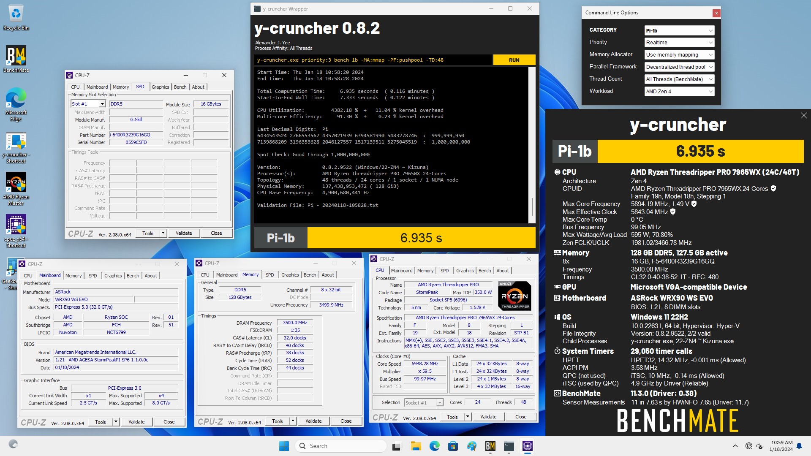
Task: Open Task View on the taskbar
Action: pyautogui.click(x=397, y=446)
